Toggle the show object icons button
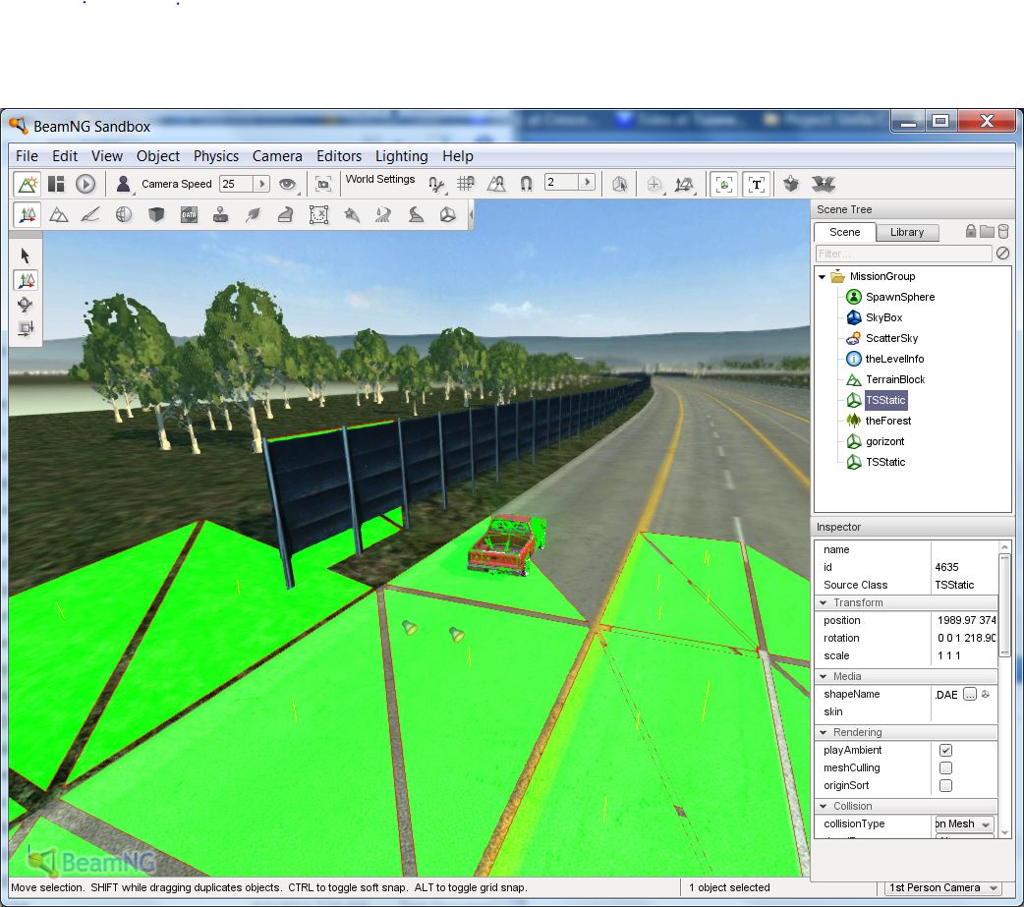 [x=723, y=185]
